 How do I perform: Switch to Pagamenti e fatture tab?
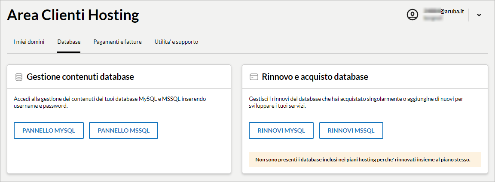(x=117, y=42)
